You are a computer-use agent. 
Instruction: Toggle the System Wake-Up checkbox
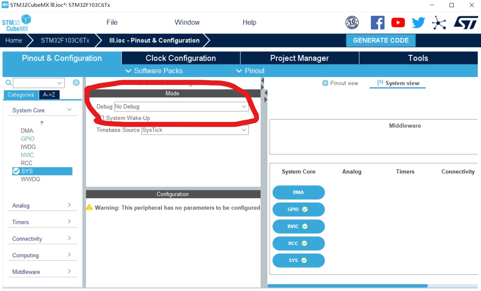(x=102, y=118)
